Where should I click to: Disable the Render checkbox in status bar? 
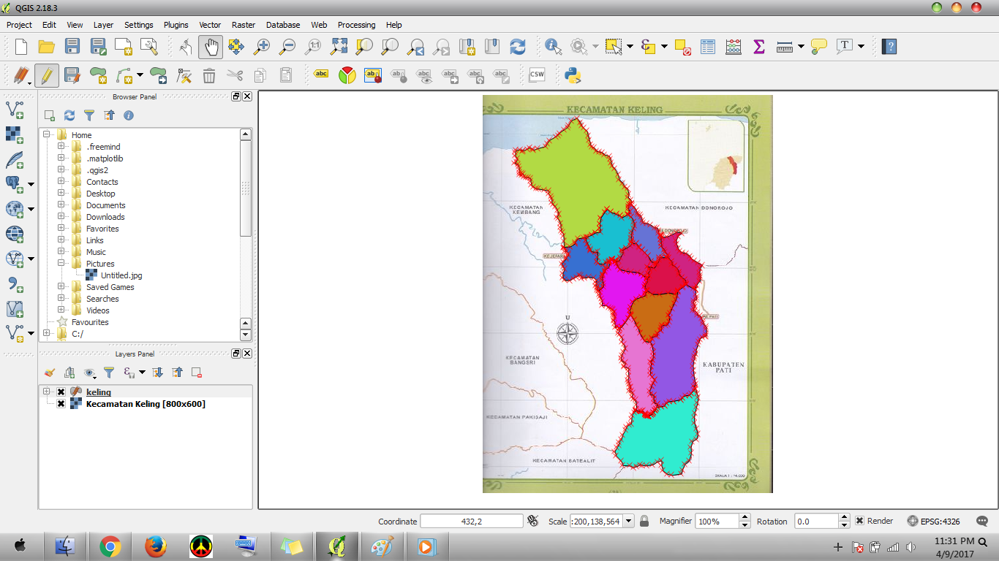point(860,521)
